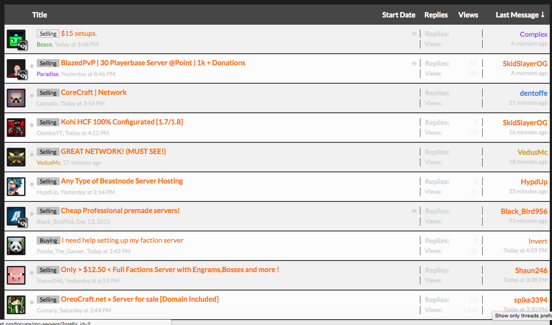Viewport: 552px width, 325px height.
Task: Toggle watched eye icon on $15 setups thread
Action: pyautogui.click(x=414, y=34)
